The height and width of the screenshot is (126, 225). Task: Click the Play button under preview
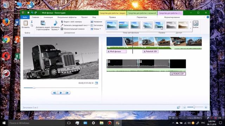point(61,93)
